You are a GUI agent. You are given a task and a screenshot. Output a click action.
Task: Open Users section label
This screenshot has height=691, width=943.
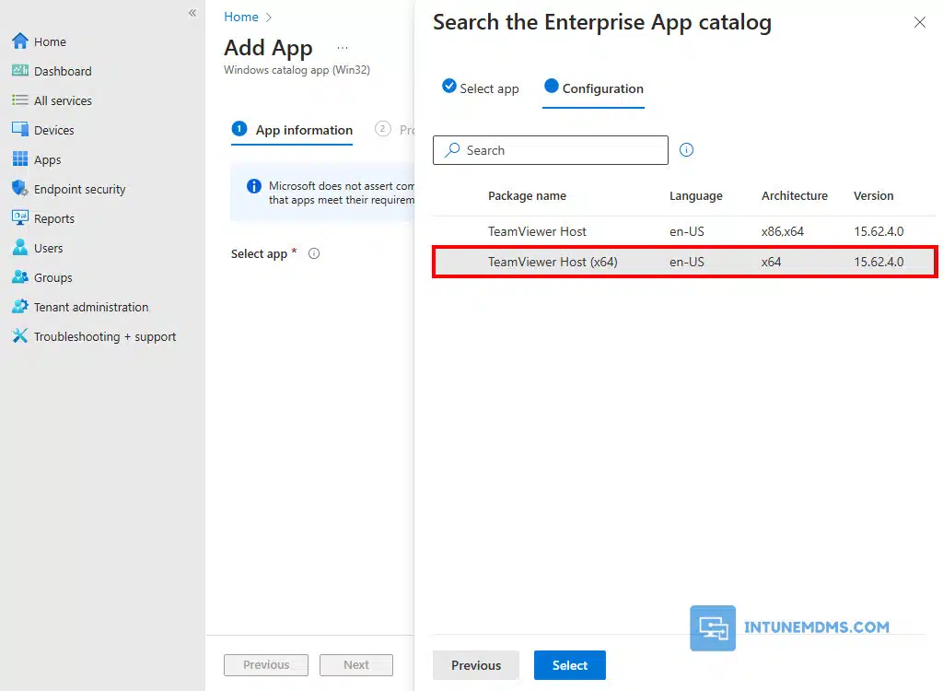click(x=48, y=248)
